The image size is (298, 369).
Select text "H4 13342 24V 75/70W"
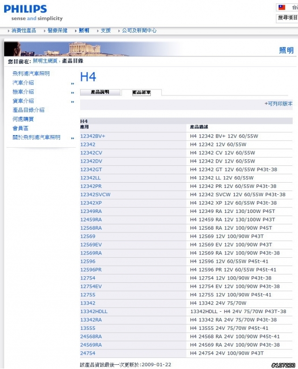point(218,303)
